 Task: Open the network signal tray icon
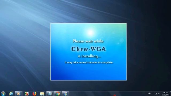(156, 94)
